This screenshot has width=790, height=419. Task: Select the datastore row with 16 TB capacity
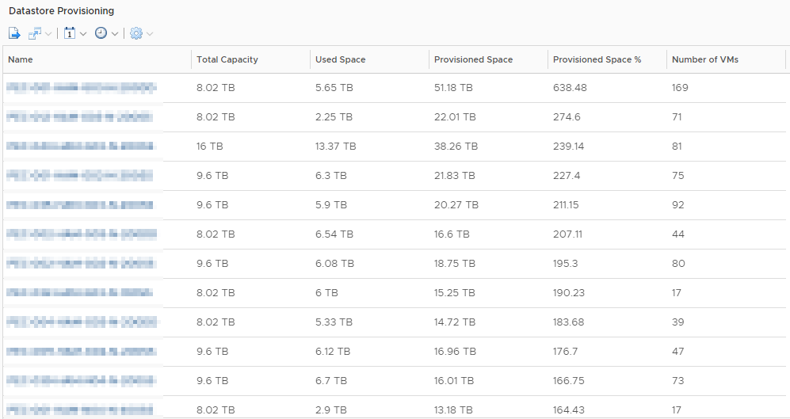[210, 147]
